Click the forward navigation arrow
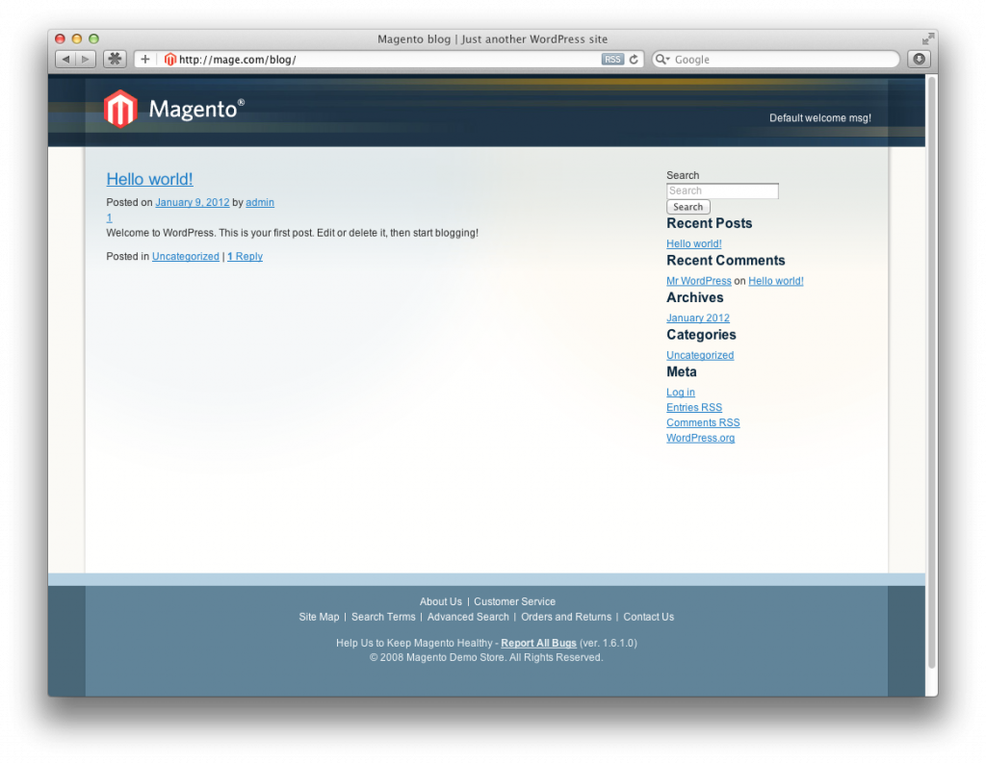986x763 pixels. click(x=85, y=59)
